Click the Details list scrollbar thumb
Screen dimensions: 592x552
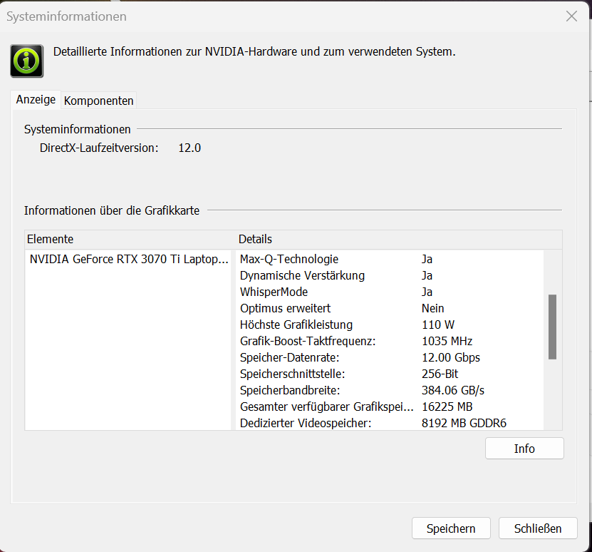[552, 327]
